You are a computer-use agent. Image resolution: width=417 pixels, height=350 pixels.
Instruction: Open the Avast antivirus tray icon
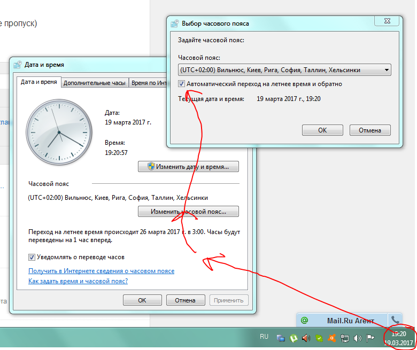click(x=331, y=338)
